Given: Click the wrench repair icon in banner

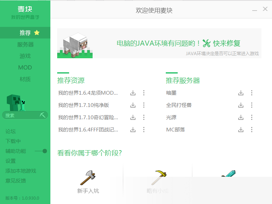Looking at the screenshot, I should point(206,43).
